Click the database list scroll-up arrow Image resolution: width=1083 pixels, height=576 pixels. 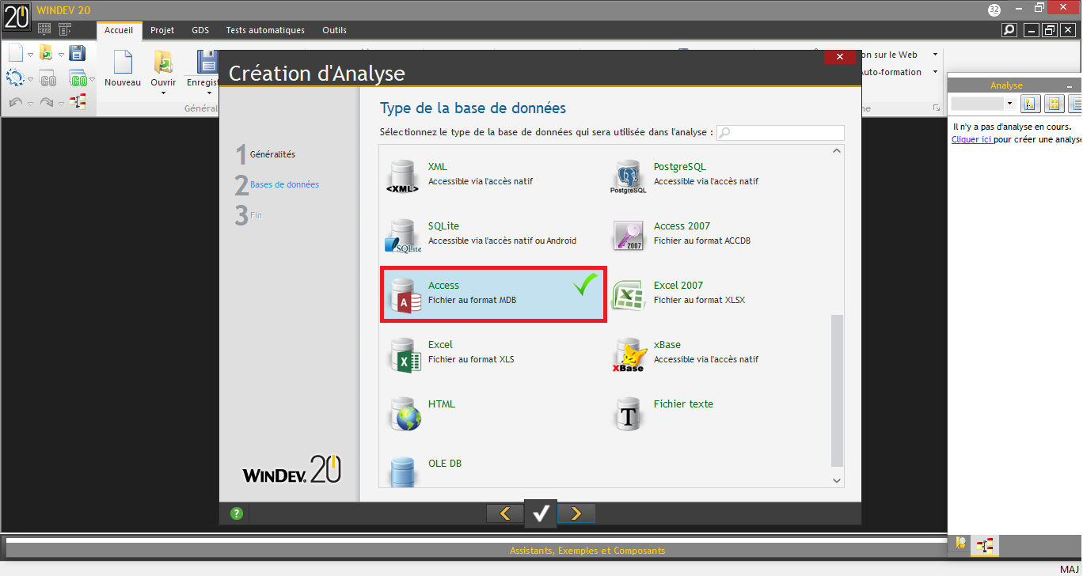tap(838, 151)
